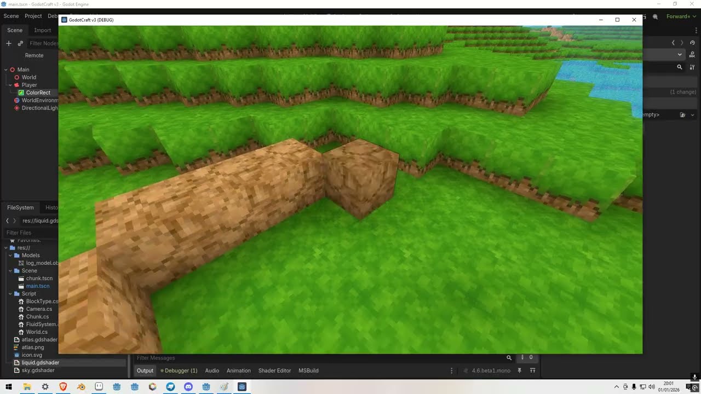
Task: Go back with Inspector history left arrow
Action: (674, 43)
